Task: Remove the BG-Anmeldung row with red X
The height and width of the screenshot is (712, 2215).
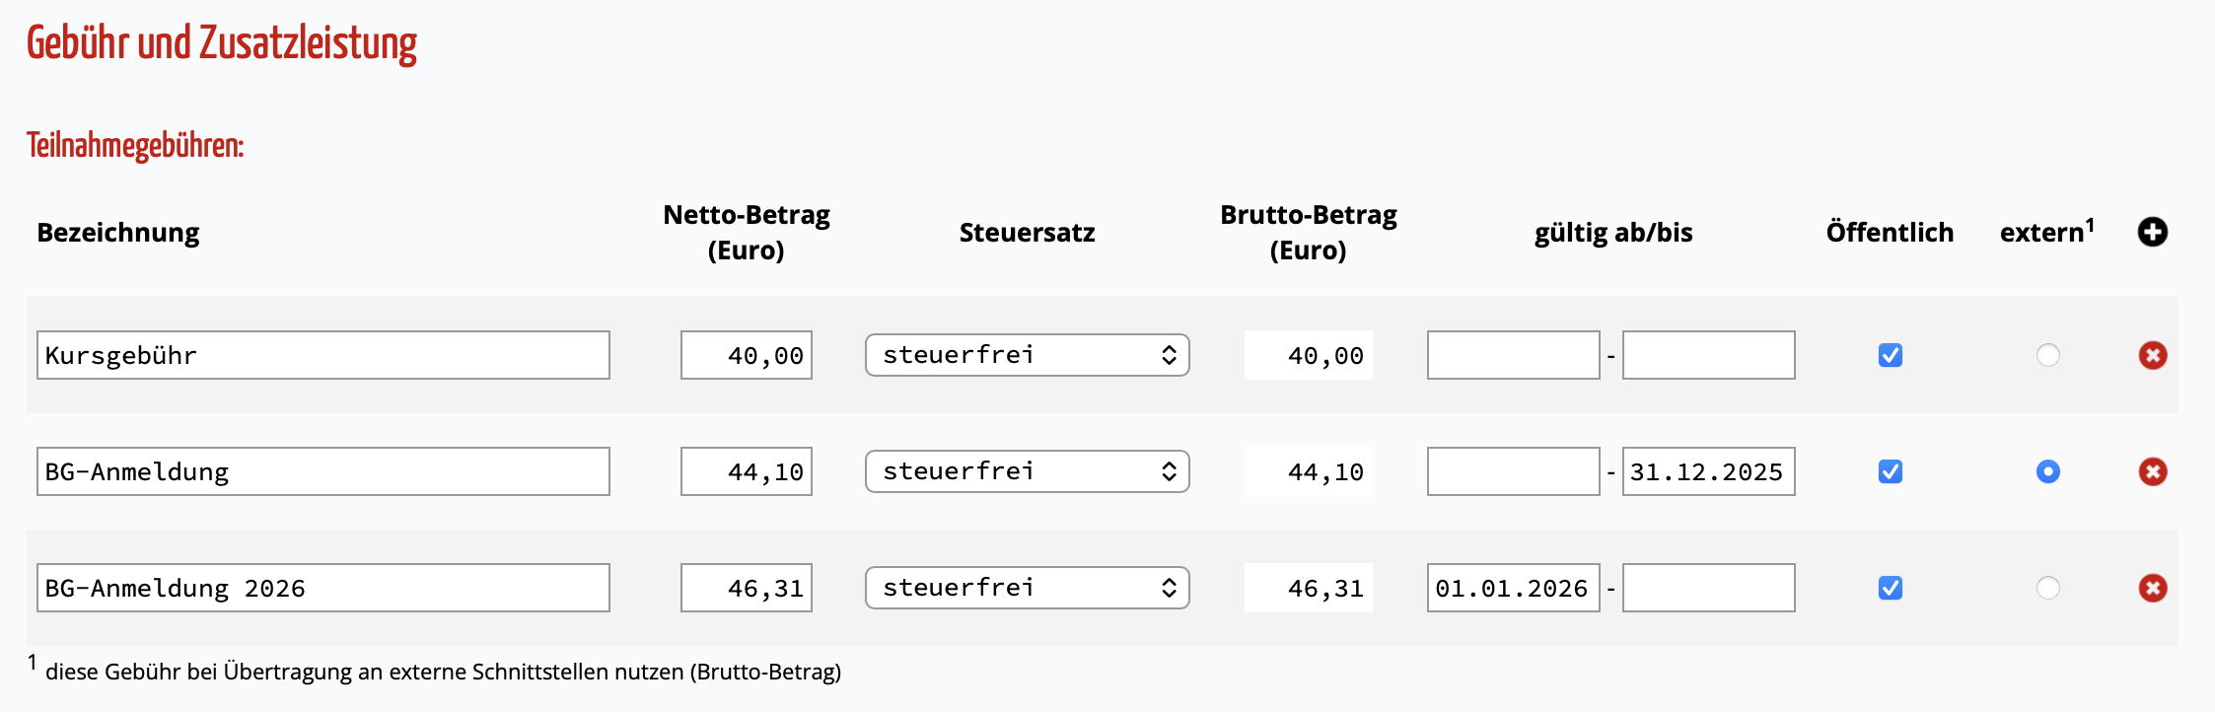Action: tap(2152, 471)
